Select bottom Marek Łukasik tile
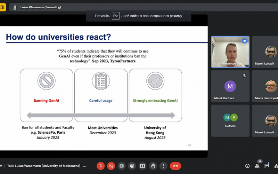The image size is (278, 174). pos(265,121)
